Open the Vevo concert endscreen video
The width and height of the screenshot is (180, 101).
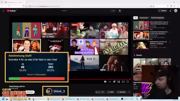tap(114, 63)
